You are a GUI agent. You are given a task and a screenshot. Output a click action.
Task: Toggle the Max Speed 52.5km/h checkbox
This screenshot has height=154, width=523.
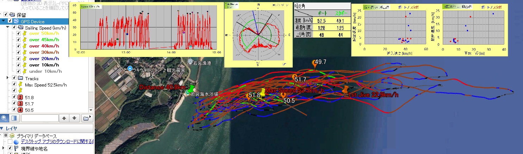14,85
